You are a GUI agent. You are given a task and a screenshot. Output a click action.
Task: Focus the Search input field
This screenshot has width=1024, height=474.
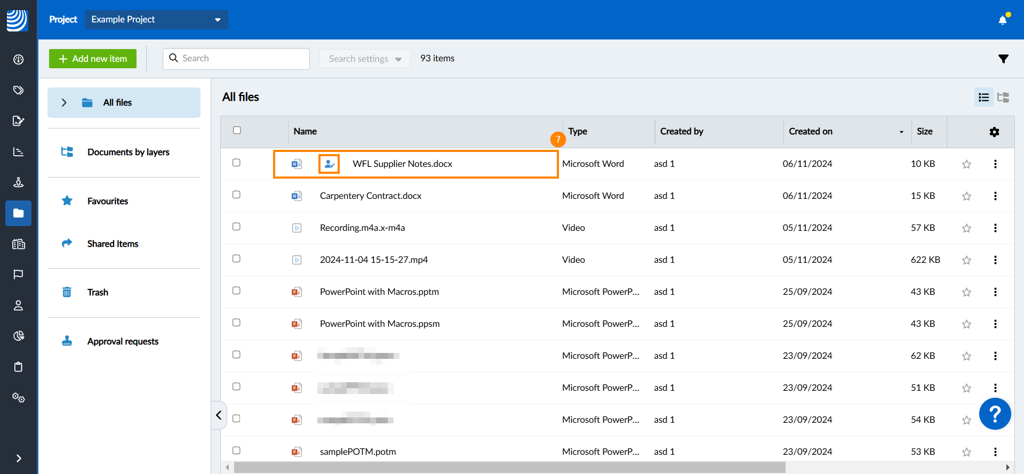tap(236, 59)
